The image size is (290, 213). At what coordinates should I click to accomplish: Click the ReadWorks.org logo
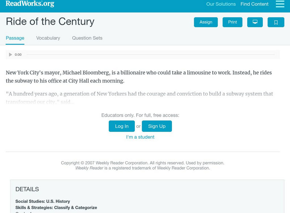30,4
